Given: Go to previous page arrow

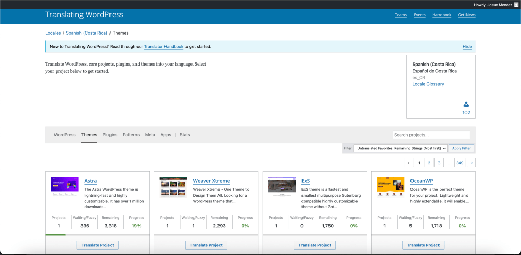Looking at the screenshot, I should 409,163.
